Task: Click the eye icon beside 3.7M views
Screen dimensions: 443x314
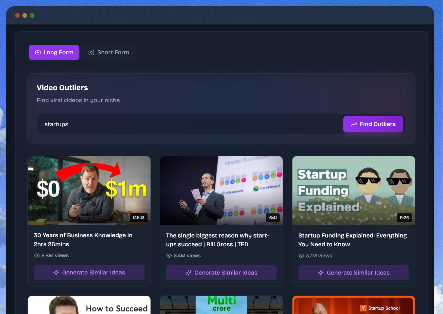Action: click(301, 256)
